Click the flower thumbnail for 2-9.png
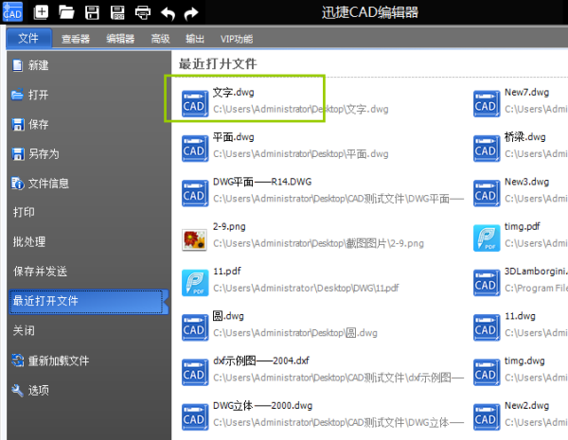The image size is (568, 440). 194,239
